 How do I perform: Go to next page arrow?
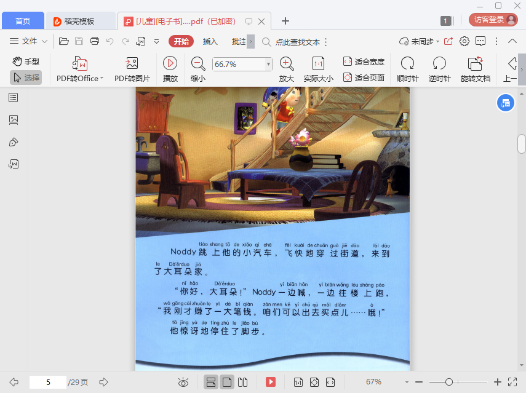pyautogui.click(x=103, y=382)
